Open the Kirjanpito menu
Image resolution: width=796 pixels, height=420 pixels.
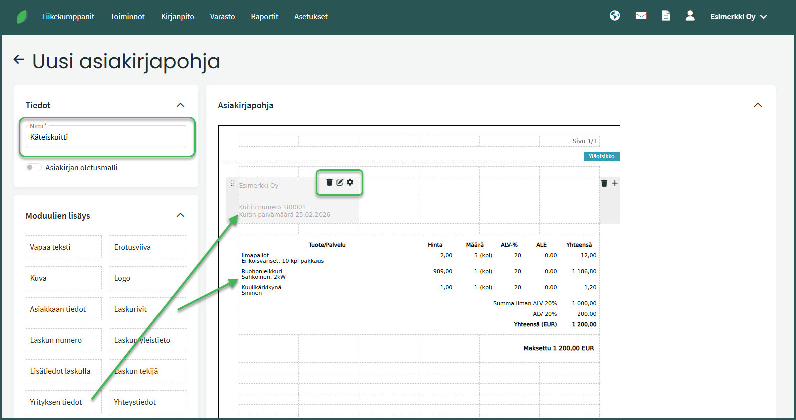coord(177,17)
